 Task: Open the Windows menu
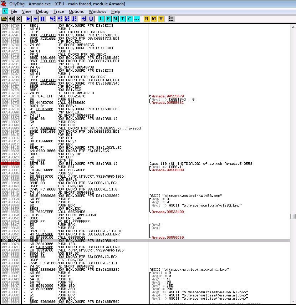(x=97, y=11)
